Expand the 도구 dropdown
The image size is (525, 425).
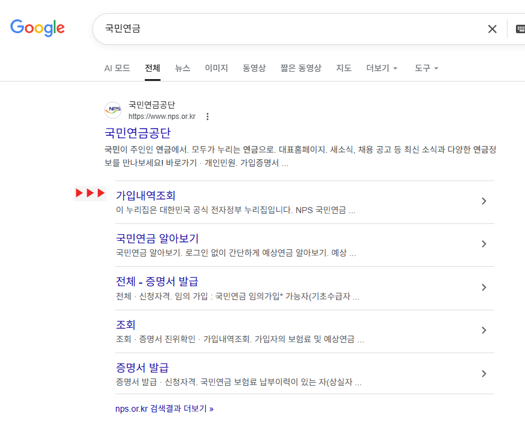tap(426, 68)
